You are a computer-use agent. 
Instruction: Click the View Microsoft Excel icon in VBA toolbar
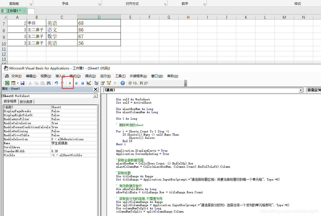click(x=7, y=83)
